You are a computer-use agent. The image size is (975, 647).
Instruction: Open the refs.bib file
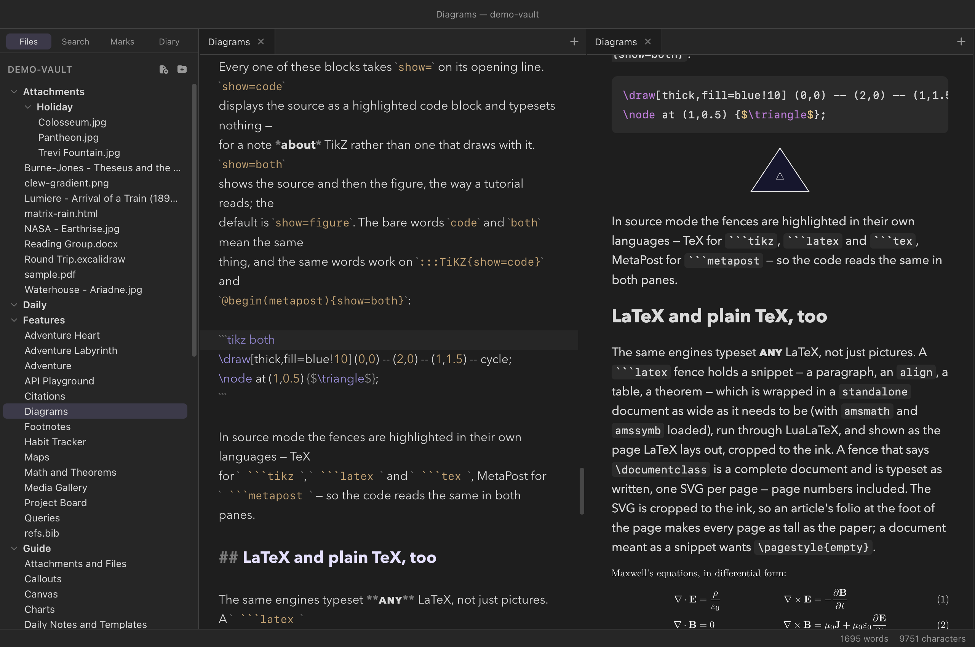(x=42, y=534)
